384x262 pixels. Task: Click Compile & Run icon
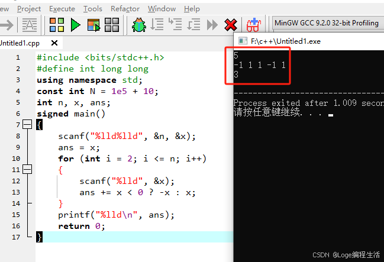tap(93, 25)
